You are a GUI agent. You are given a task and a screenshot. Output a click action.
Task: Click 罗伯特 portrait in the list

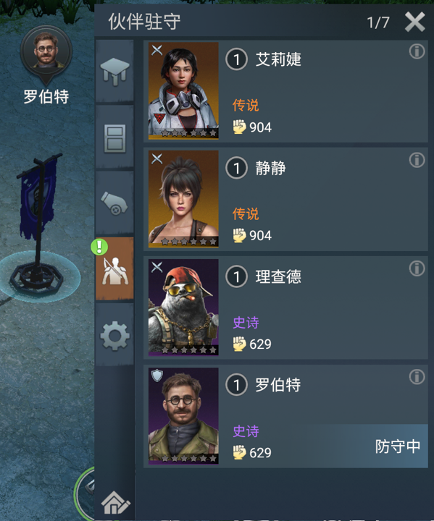coord(183,416)
